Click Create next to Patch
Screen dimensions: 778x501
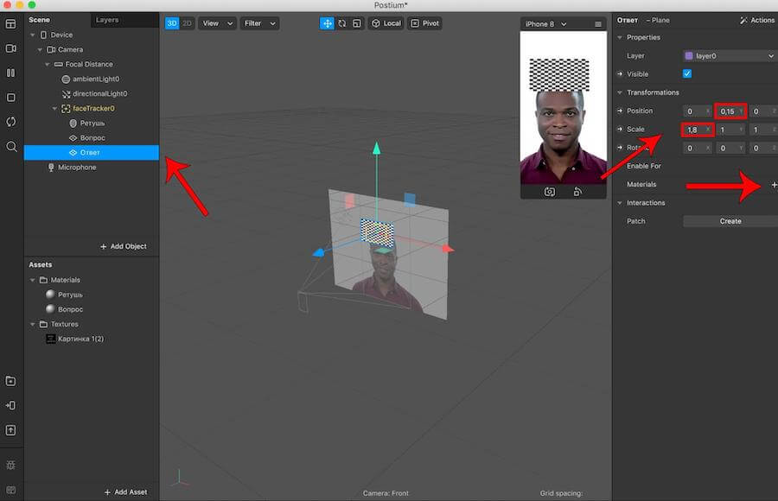[730, 221]
